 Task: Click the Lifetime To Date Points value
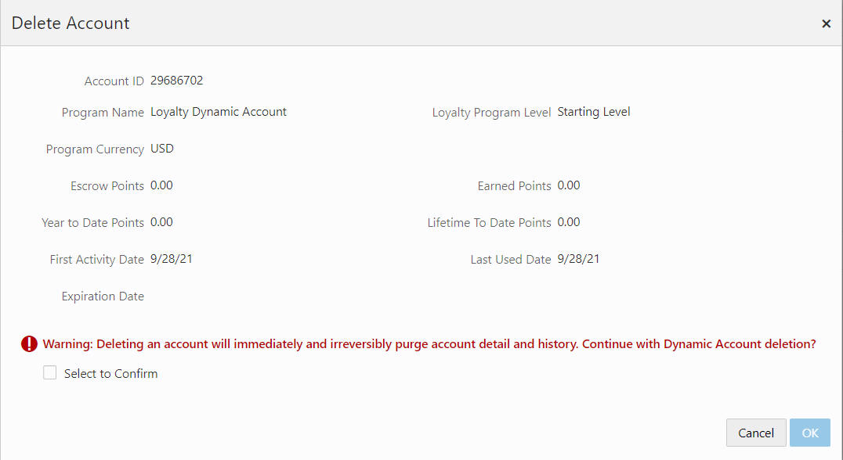(568, 222)
